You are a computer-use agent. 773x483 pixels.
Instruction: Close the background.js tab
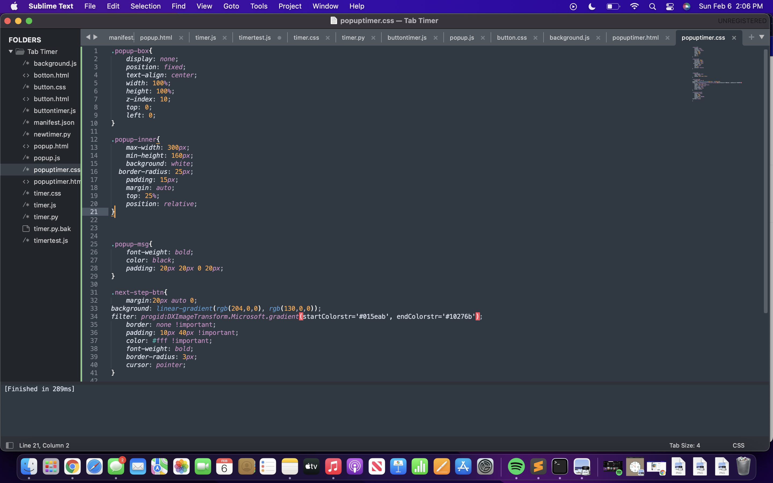598,37
